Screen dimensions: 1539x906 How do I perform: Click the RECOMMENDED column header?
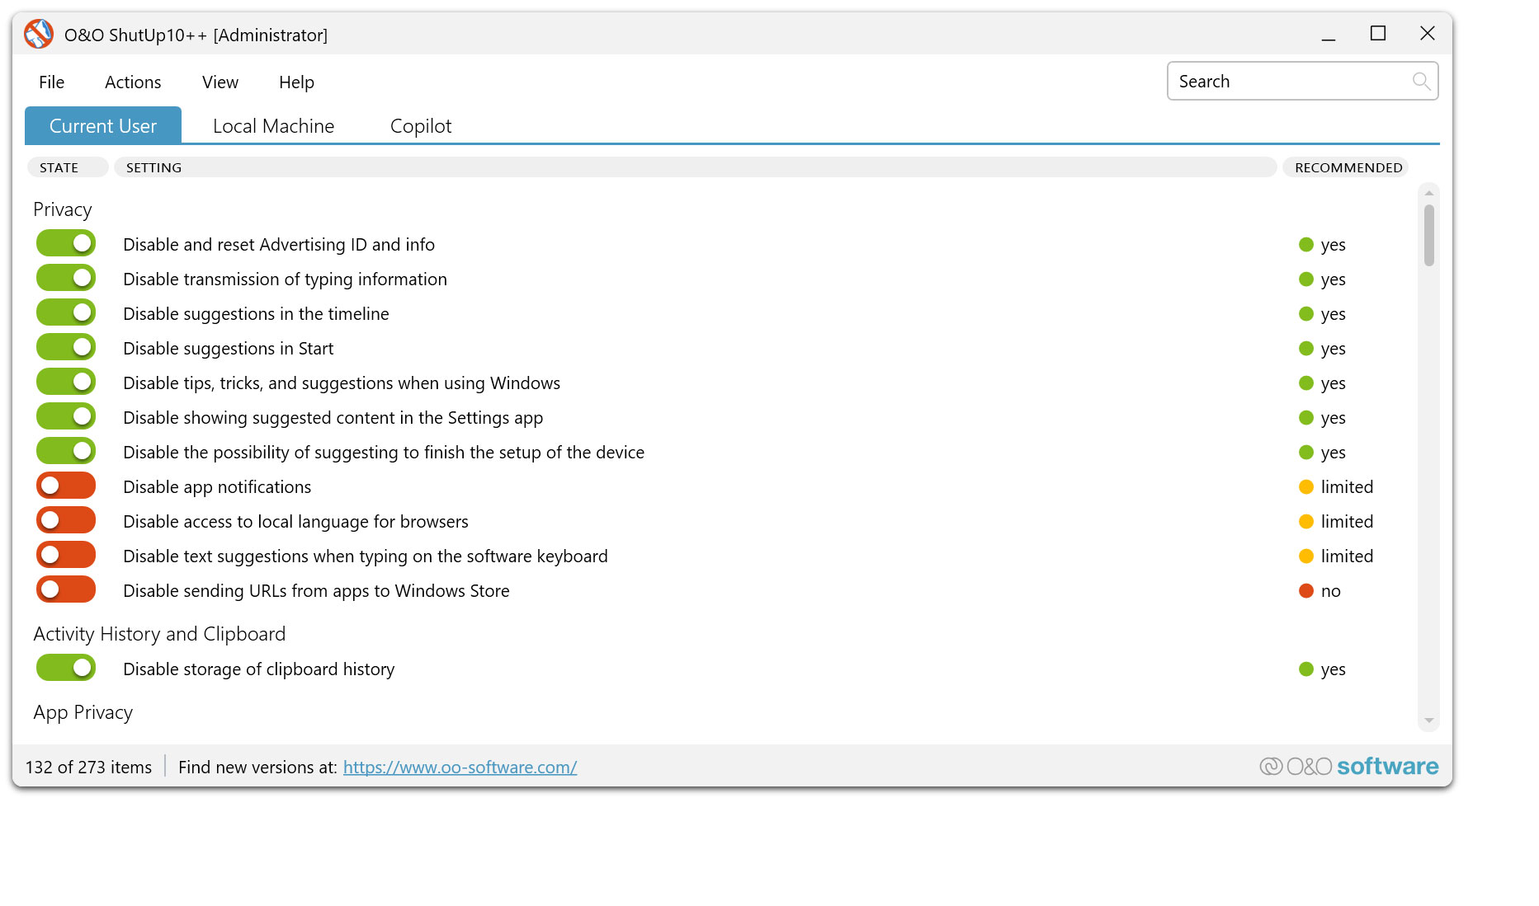[1345, 167]
